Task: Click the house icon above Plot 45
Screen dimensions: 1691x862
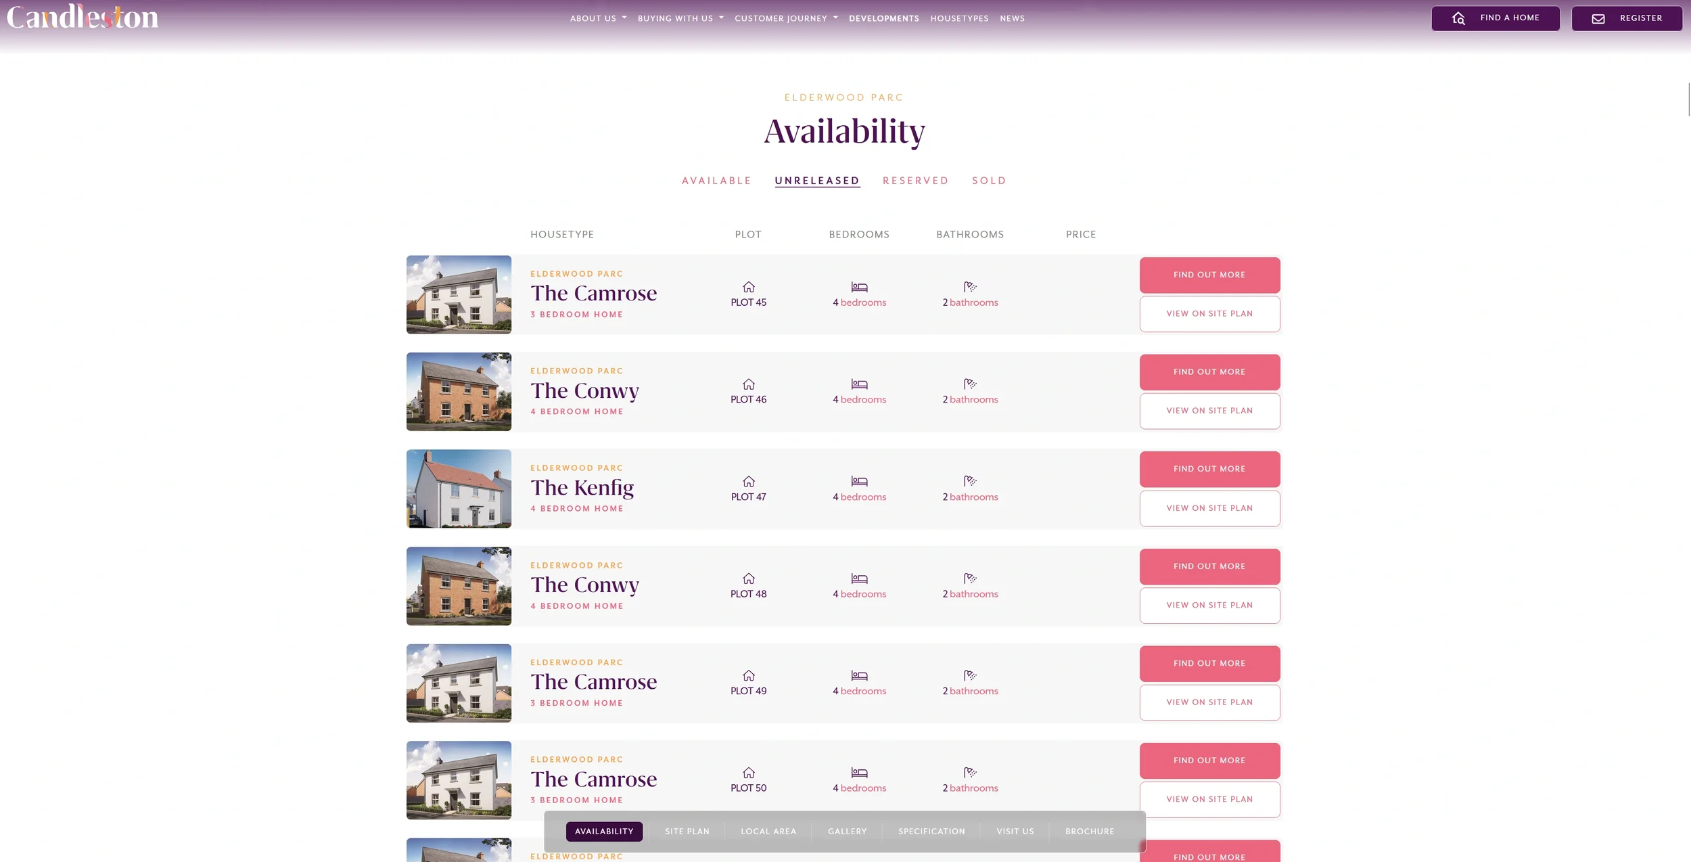Action: [748, 287]
